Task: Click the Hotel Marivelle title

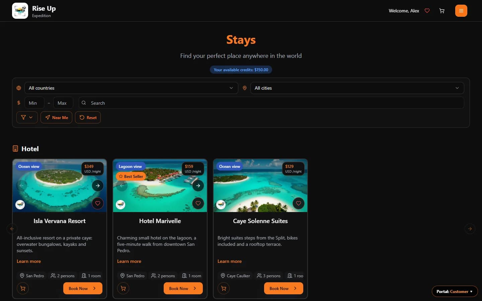Action: [x=160, y=221]
